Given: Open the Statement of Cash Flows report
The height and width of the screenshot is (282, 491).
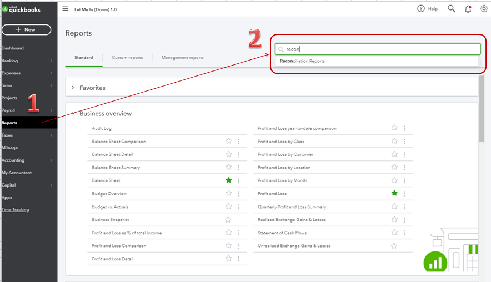Looking at the screenshot, I should [282, 233].
